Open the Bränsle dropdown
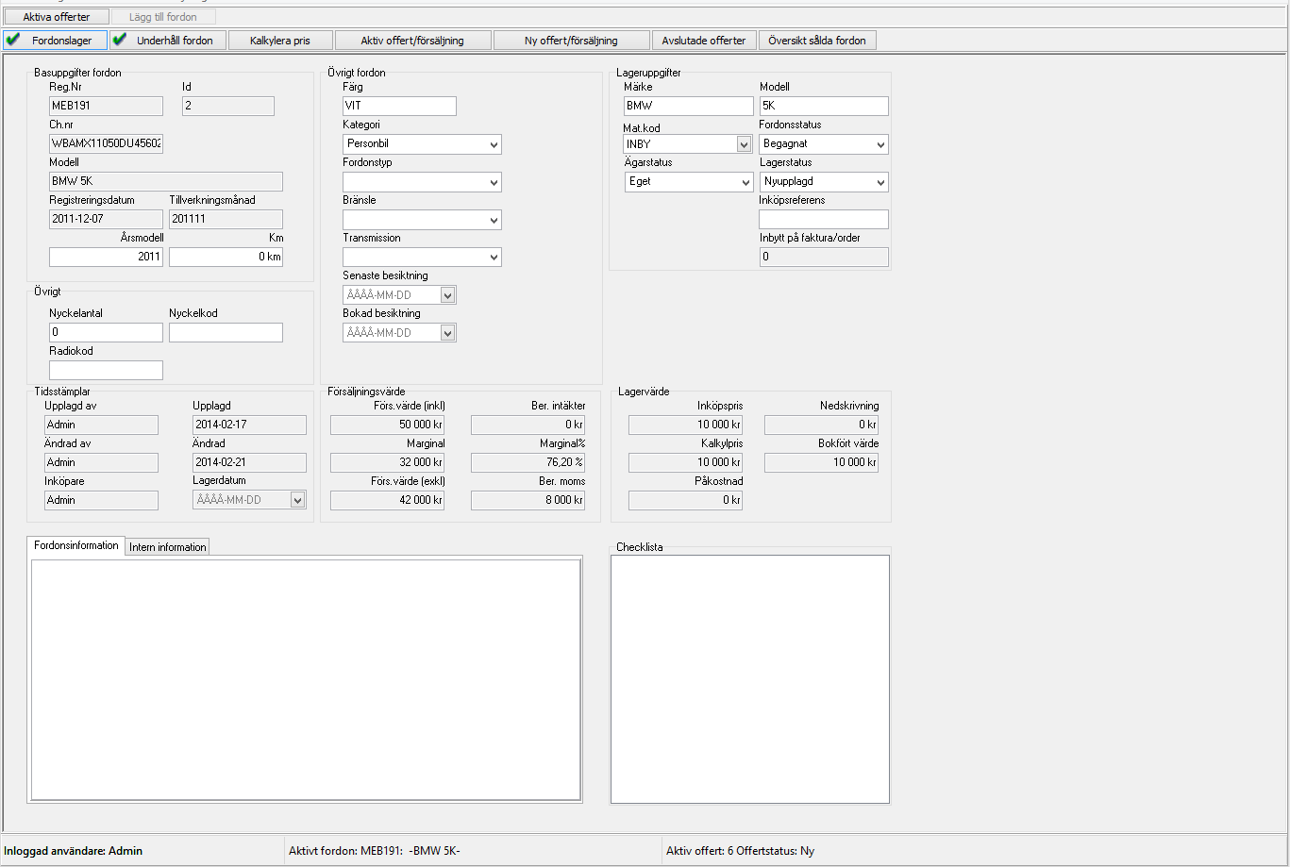The height and width of the screenshot is (867, 1290). coord(494,220)
